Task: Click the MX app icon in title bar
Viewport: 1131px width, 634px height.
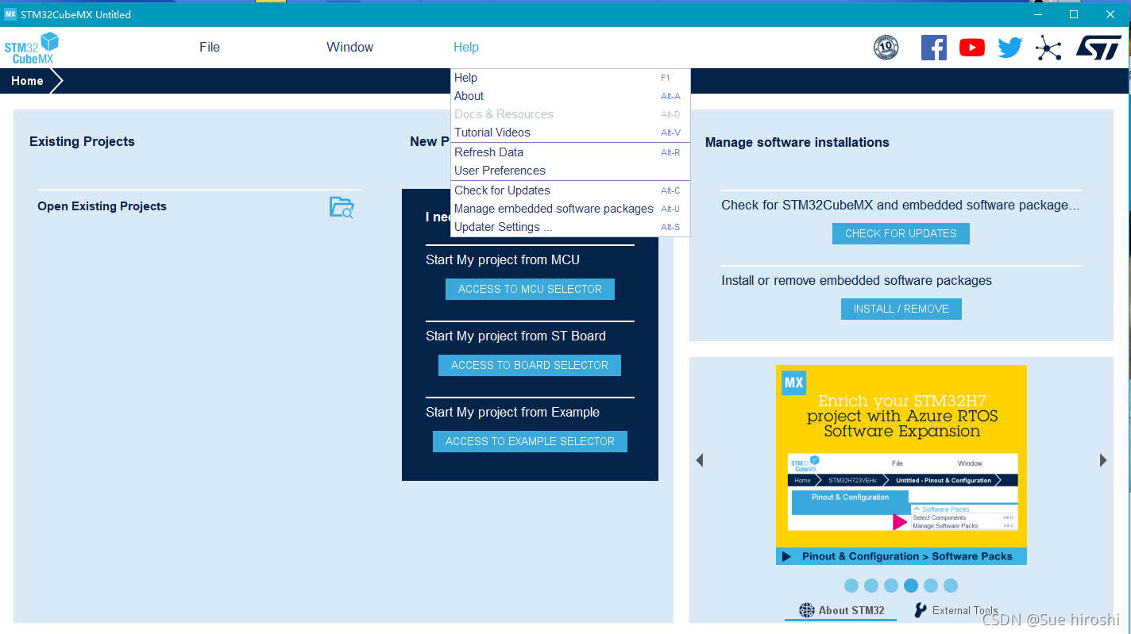Action: pyautogui.click(x=10, y=14)
